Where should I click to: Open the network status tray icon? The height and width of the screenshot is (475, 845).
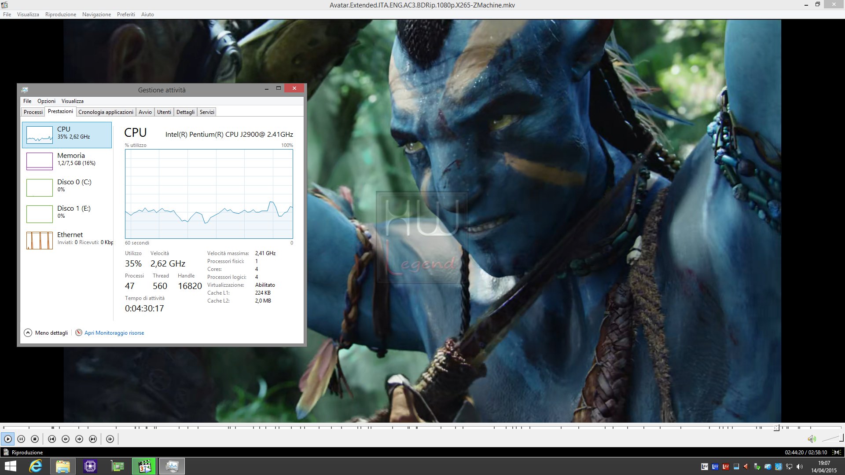[789, 467]
